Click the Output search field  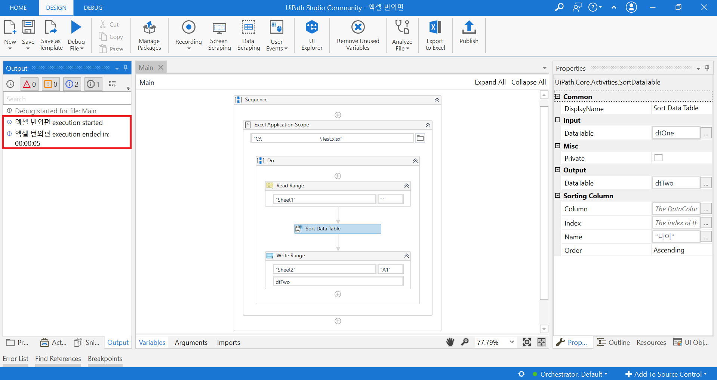67,99
